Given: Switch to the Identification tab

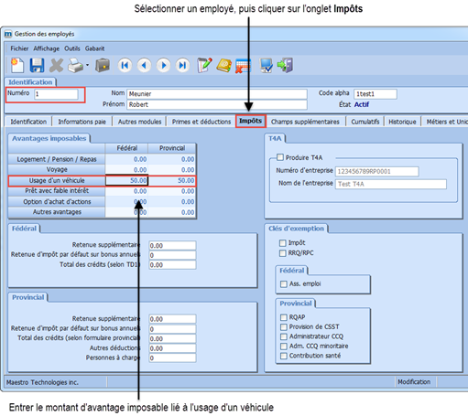Looking at the screenshot, I should click(x=28, y=122).
